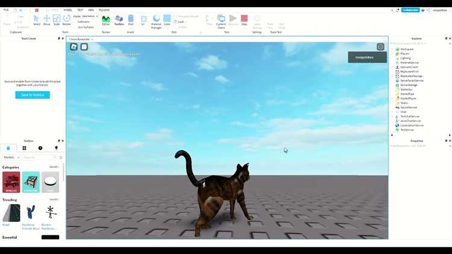
Task: Switch to the VIEW ribbon tab
Action: pyautogui.click(x=91, y=10)
